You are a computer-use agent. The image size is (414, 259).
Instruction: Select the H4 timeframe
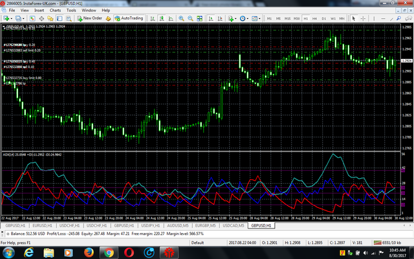[314, 19]
